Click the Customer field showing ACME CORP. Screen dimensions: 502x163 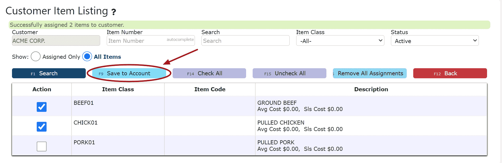[56, 41]
